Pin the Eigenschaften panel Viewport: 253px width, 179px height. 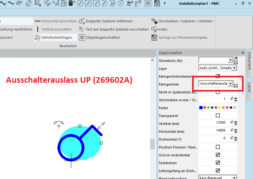[243, 53]
